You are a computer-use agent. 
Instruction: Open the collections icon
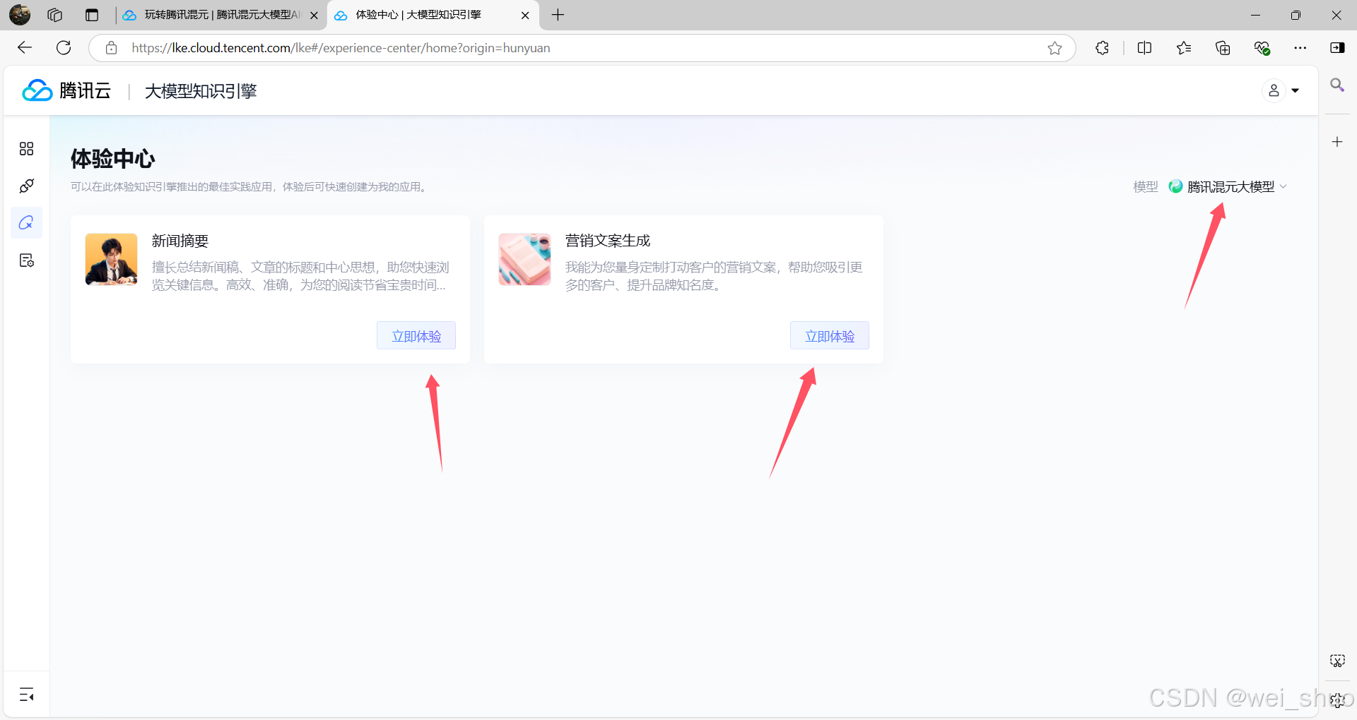pyautogui.click(x=1223, y=48)
